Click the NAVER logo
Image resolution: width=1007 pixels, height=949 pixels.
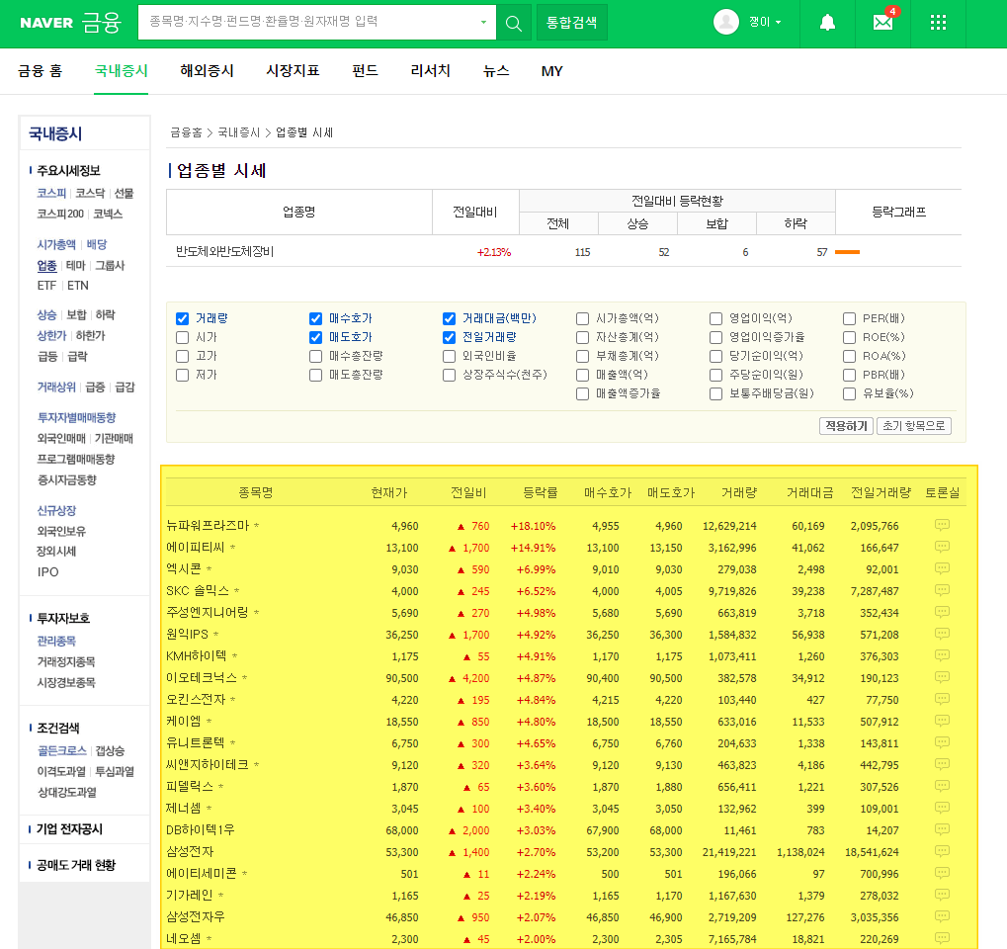[46, 23]
